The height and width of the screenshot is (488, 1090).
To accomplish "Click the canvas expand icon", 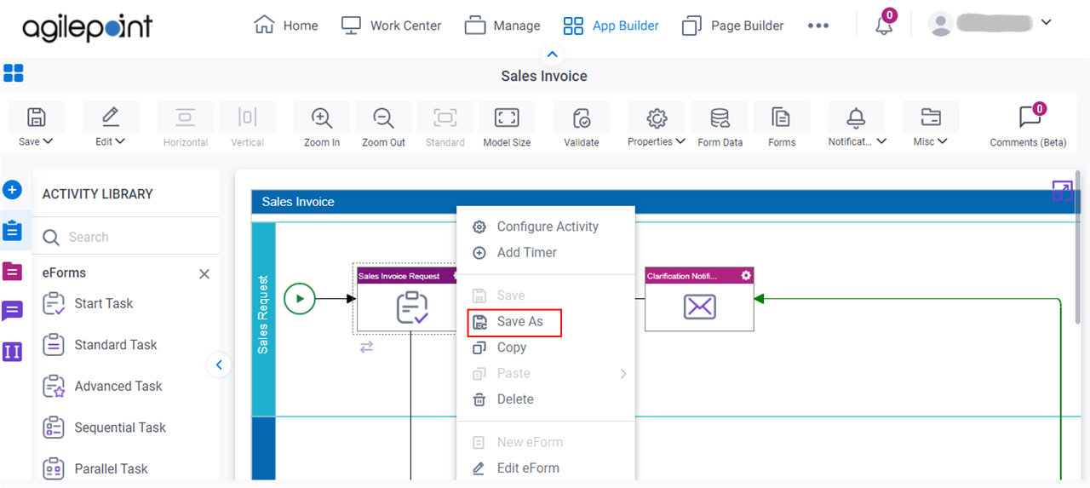I will [x=1062, y=191].
